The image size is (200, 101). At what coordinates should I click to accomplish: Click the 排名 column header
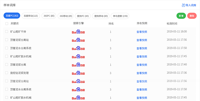point(111,24)
